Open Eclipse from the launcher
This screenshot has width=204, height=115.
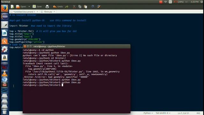[x=4, y=17]
